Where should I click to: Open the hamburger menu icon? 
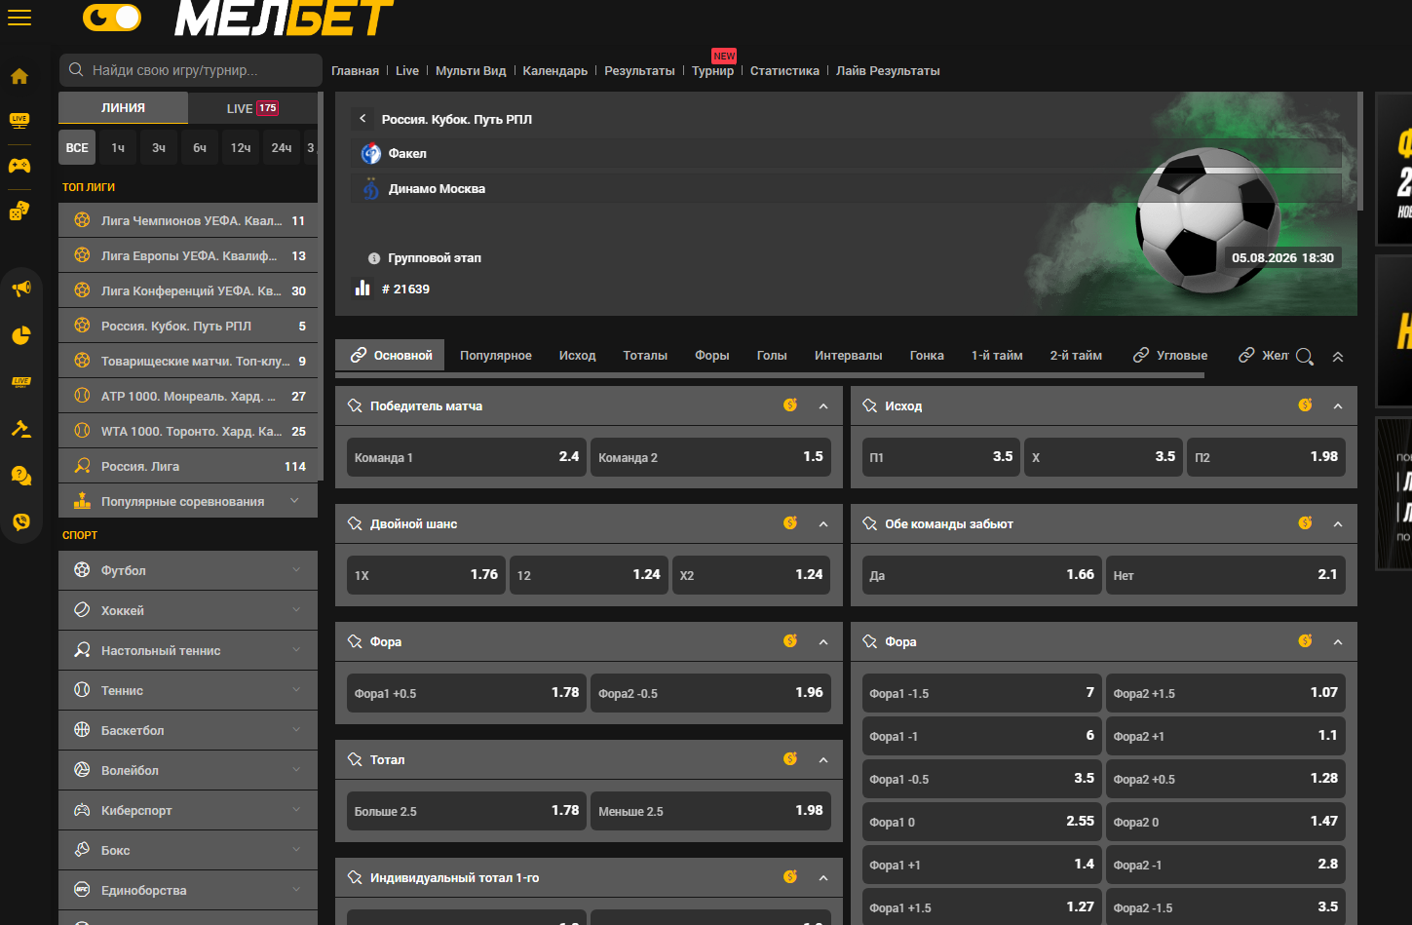[19, 18]
